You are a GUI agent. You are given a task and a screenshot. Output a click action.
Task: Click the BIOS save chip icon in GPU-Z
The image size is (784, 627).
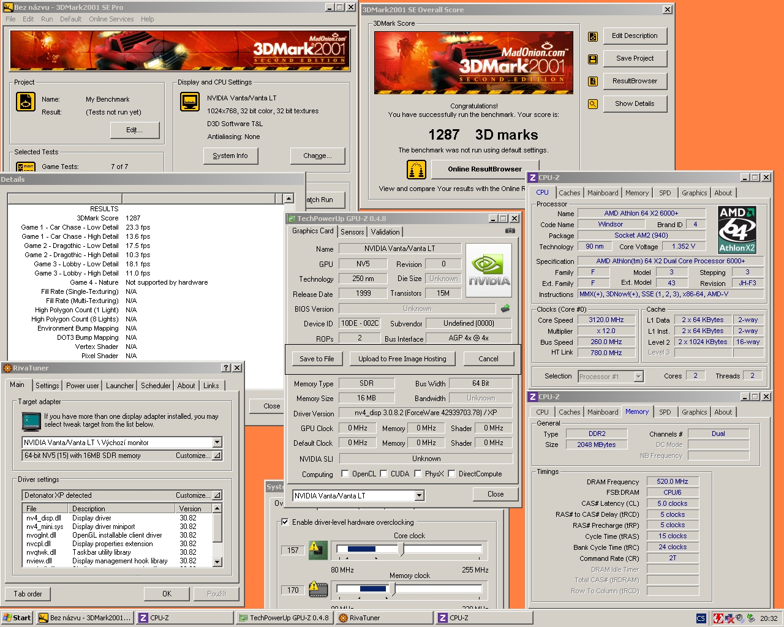[505, 309]
